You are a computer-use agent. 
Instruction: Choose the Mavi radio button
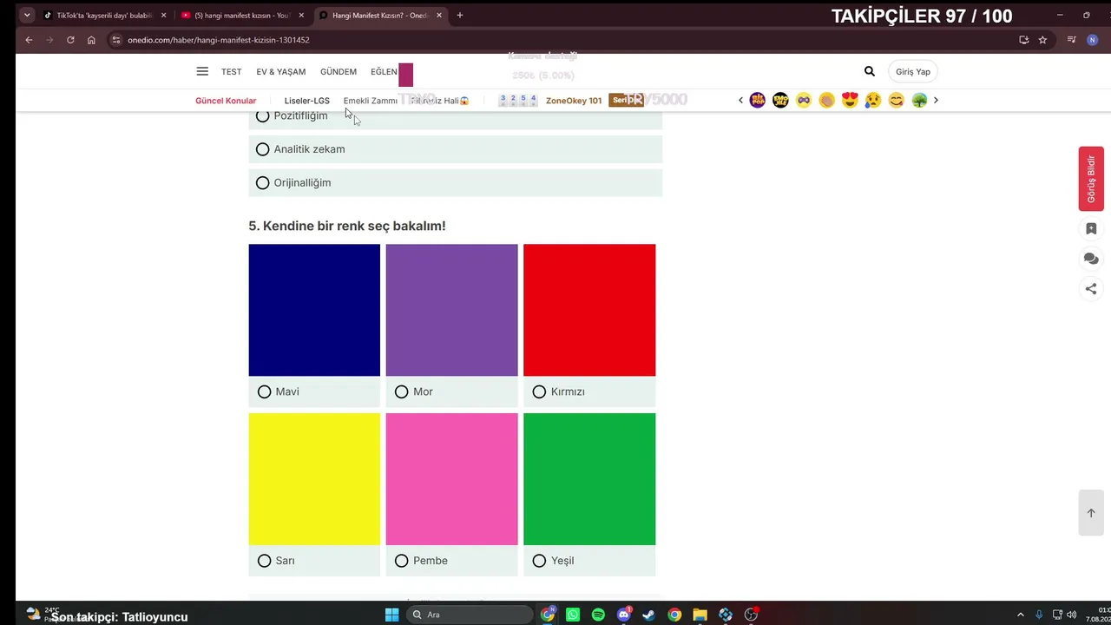click(x=264, y=392)
